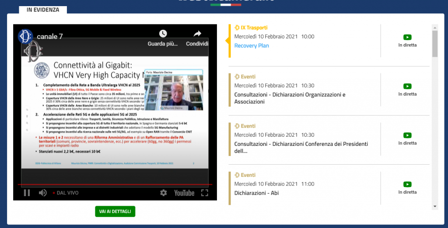Open YouTube player settings gear

point(164,193)
